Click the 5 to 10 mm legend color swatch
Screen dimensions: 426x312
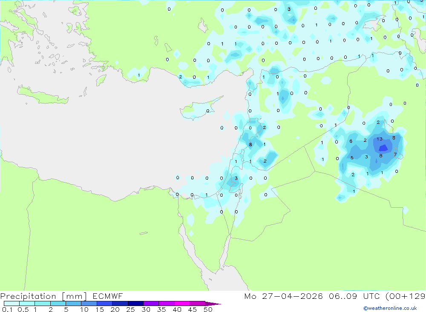[73, 303]
